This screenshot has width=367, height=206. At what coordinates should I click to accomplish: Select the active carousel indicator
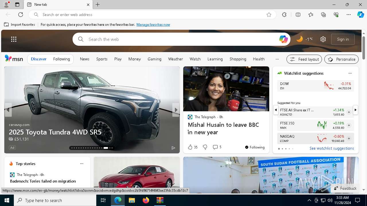(x=106, y=148)
